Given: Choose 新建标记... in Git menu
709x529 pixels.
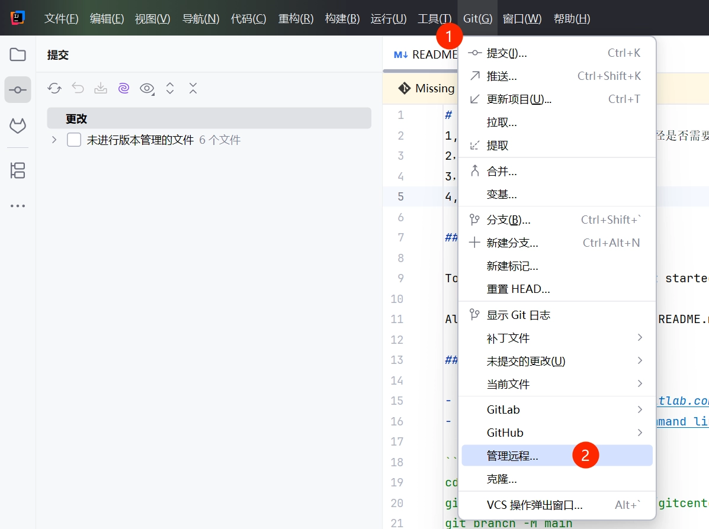Looking at the screenshot, I should click(x=557, y=266).
